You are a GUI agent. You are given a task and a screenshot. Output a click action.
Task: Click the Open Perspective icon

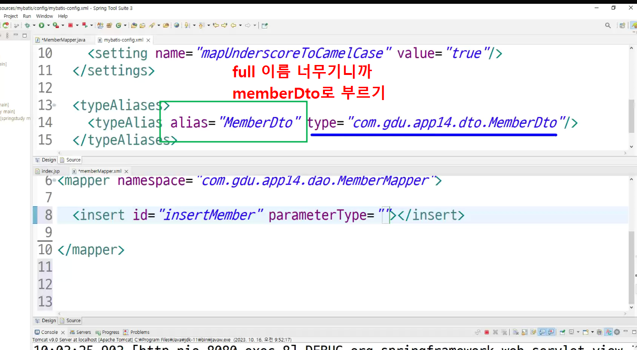(x=622, y=25)
